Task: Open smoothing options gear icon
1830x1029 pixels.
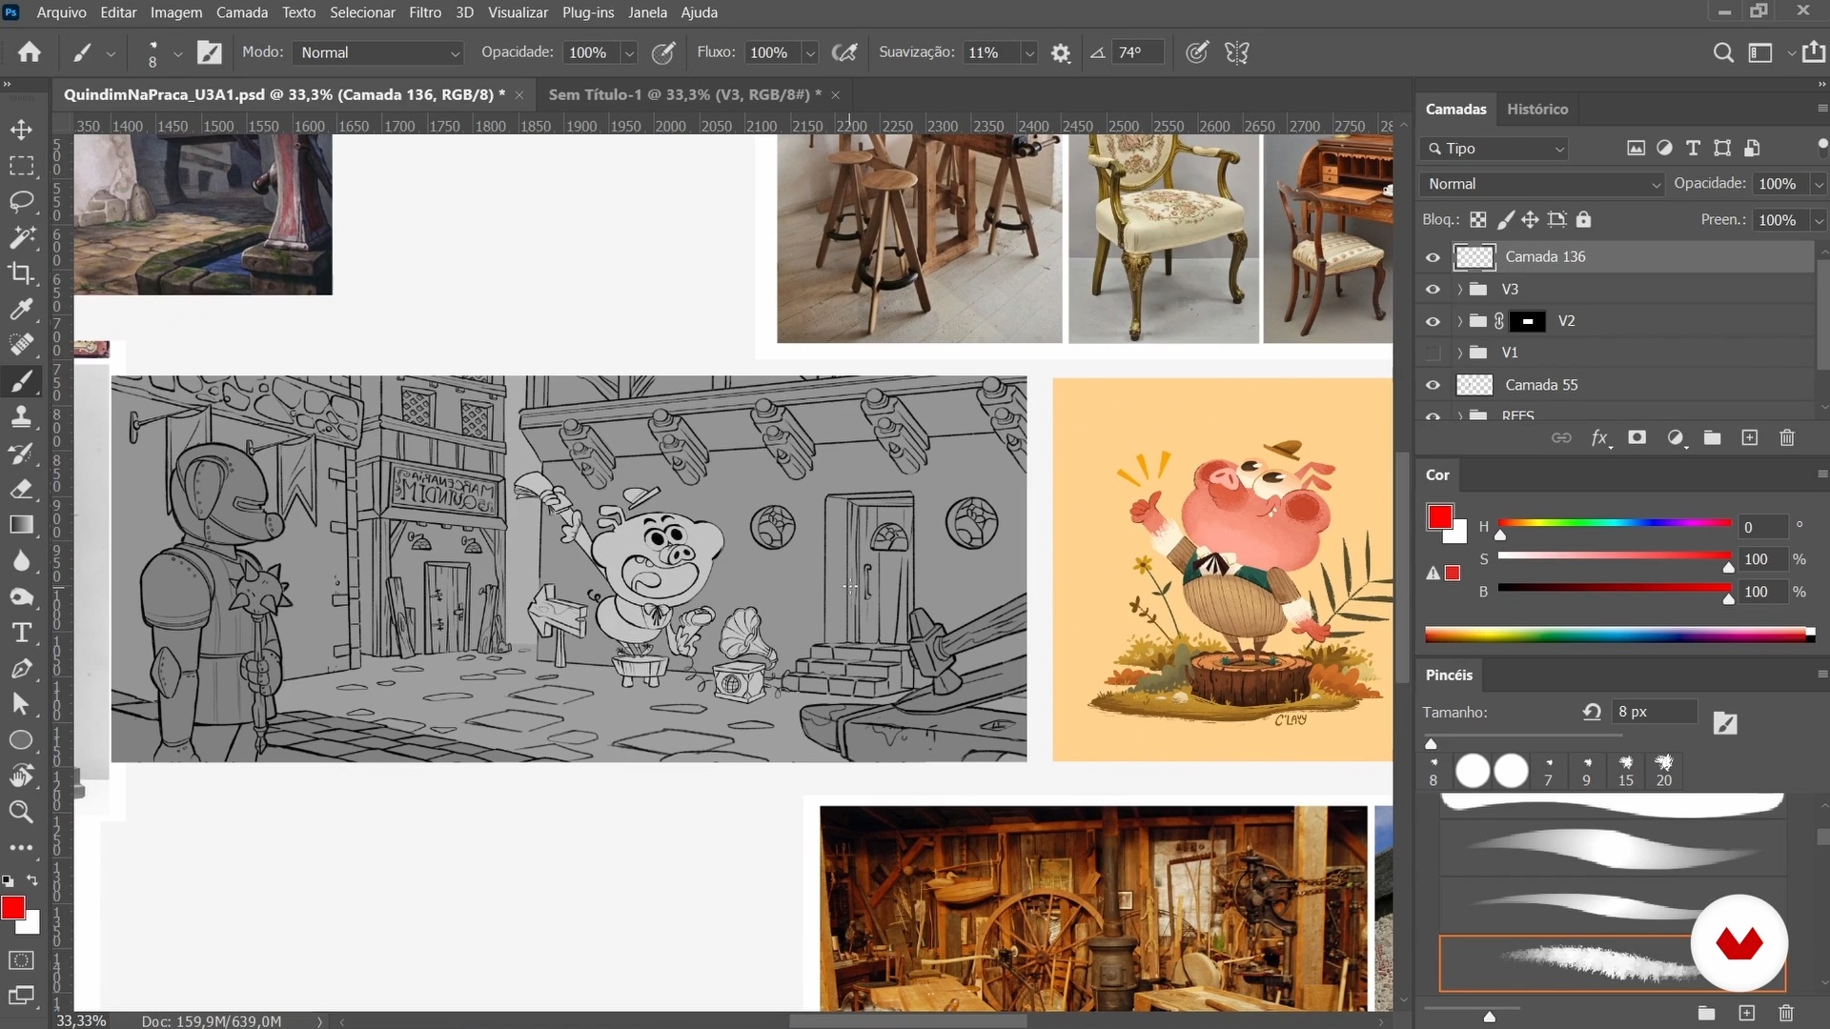Action: [x=1061, y=52]
